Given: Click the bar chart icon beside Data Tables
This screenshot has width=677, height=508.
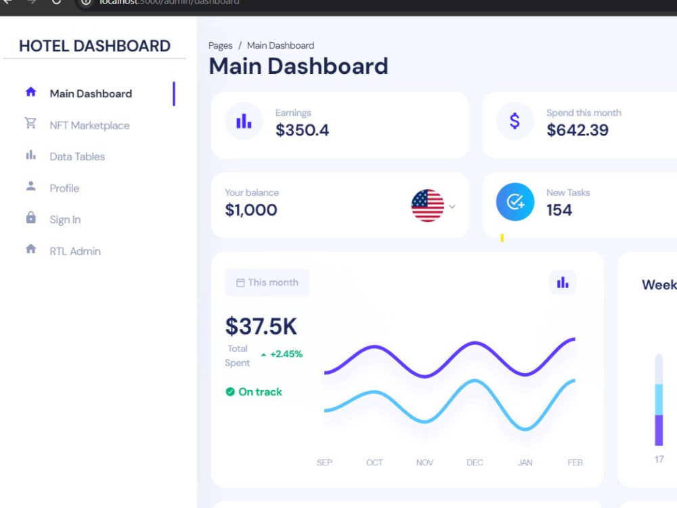Looking at the screenshot, I should point(30,154).
